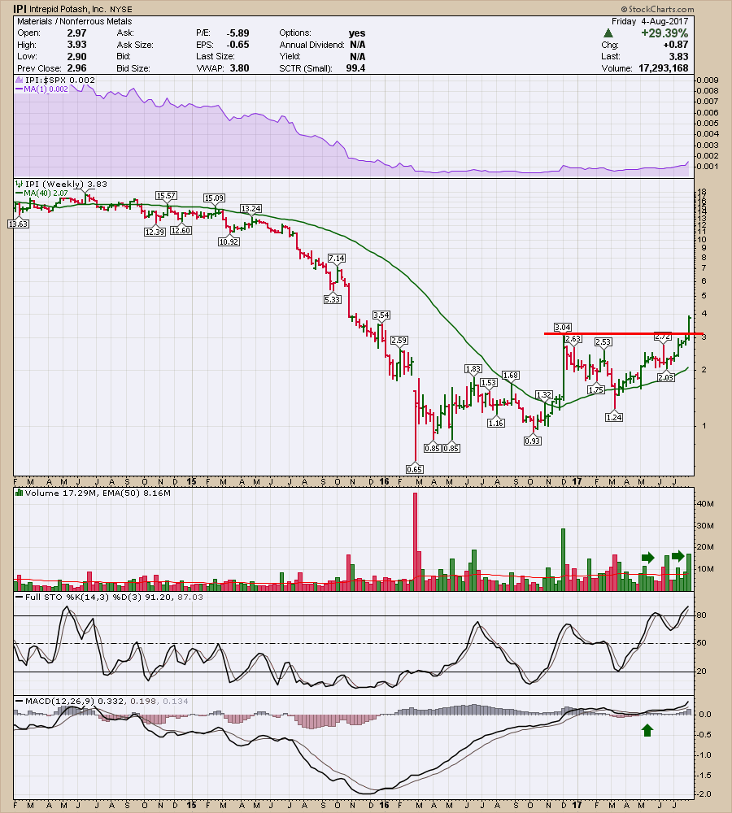Image resolution: width=732 pixels, height=813 pixels.
Task: Click the EPS value -0.65
Action: point(237,45)
